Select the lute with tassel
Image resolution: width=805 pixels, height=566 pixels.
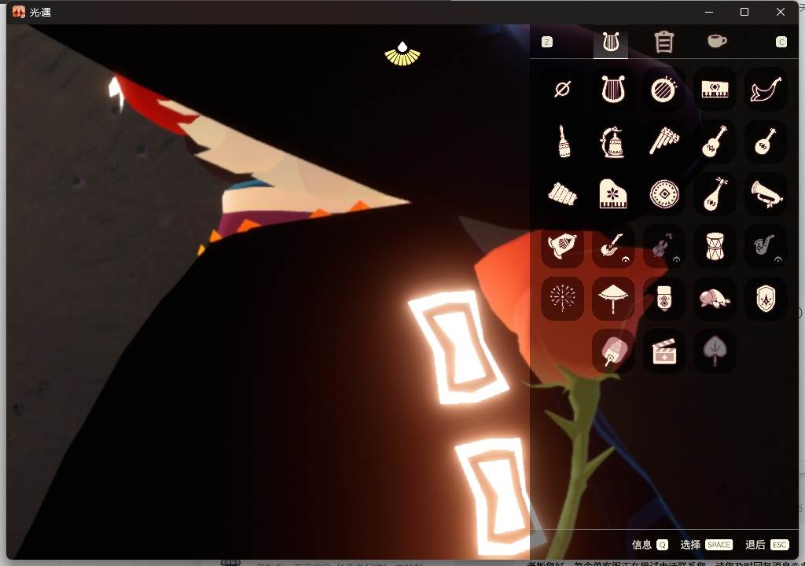(x=715, y=194)
